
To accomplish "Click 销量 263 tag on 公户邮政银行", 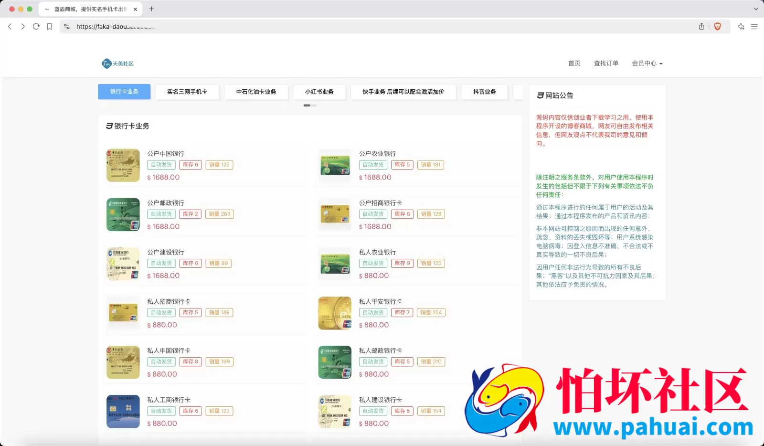I will tap(220, 214).
